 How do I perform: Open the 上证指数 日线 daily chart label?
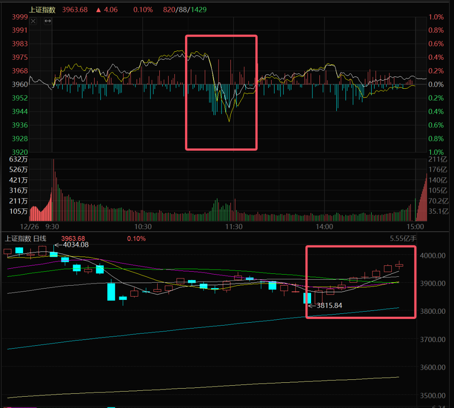tap(25, 238)
